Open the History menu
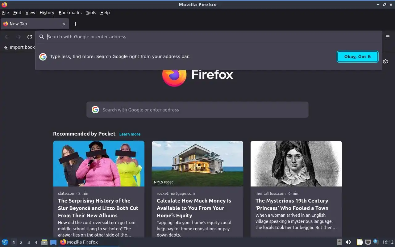The height and width of the screenshot is (247, 395). tap(47, 13)
